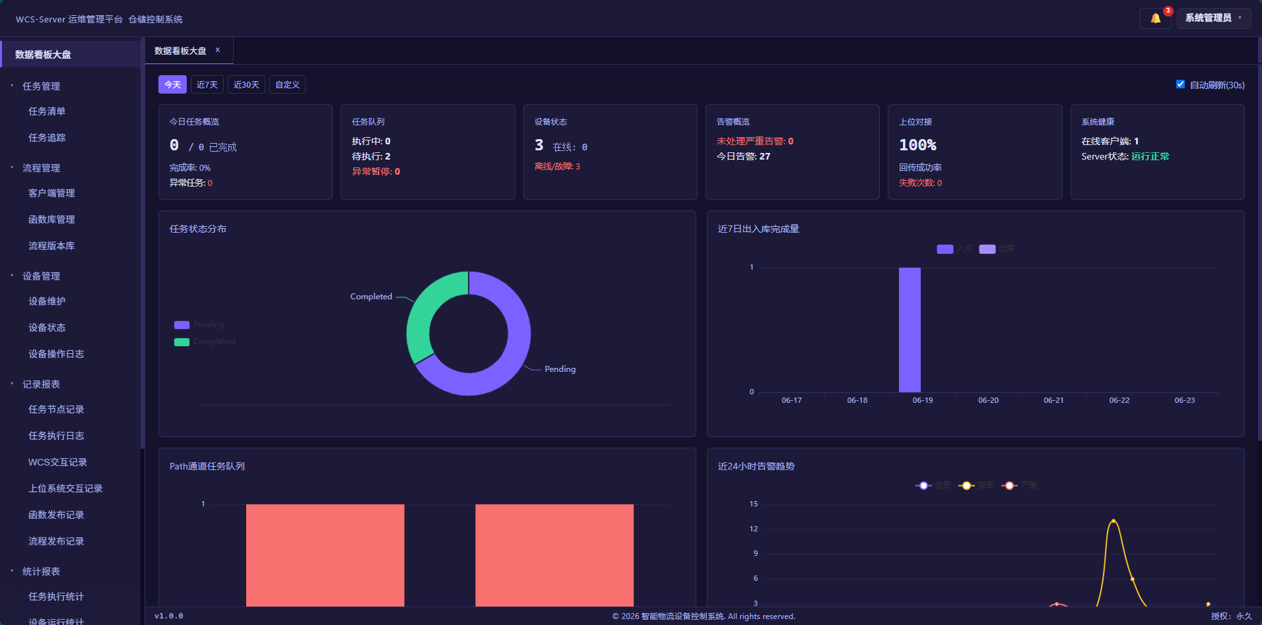Click the 待执行: 2 queue text
Screen dimensions: 1262x625
pos(371,156)
